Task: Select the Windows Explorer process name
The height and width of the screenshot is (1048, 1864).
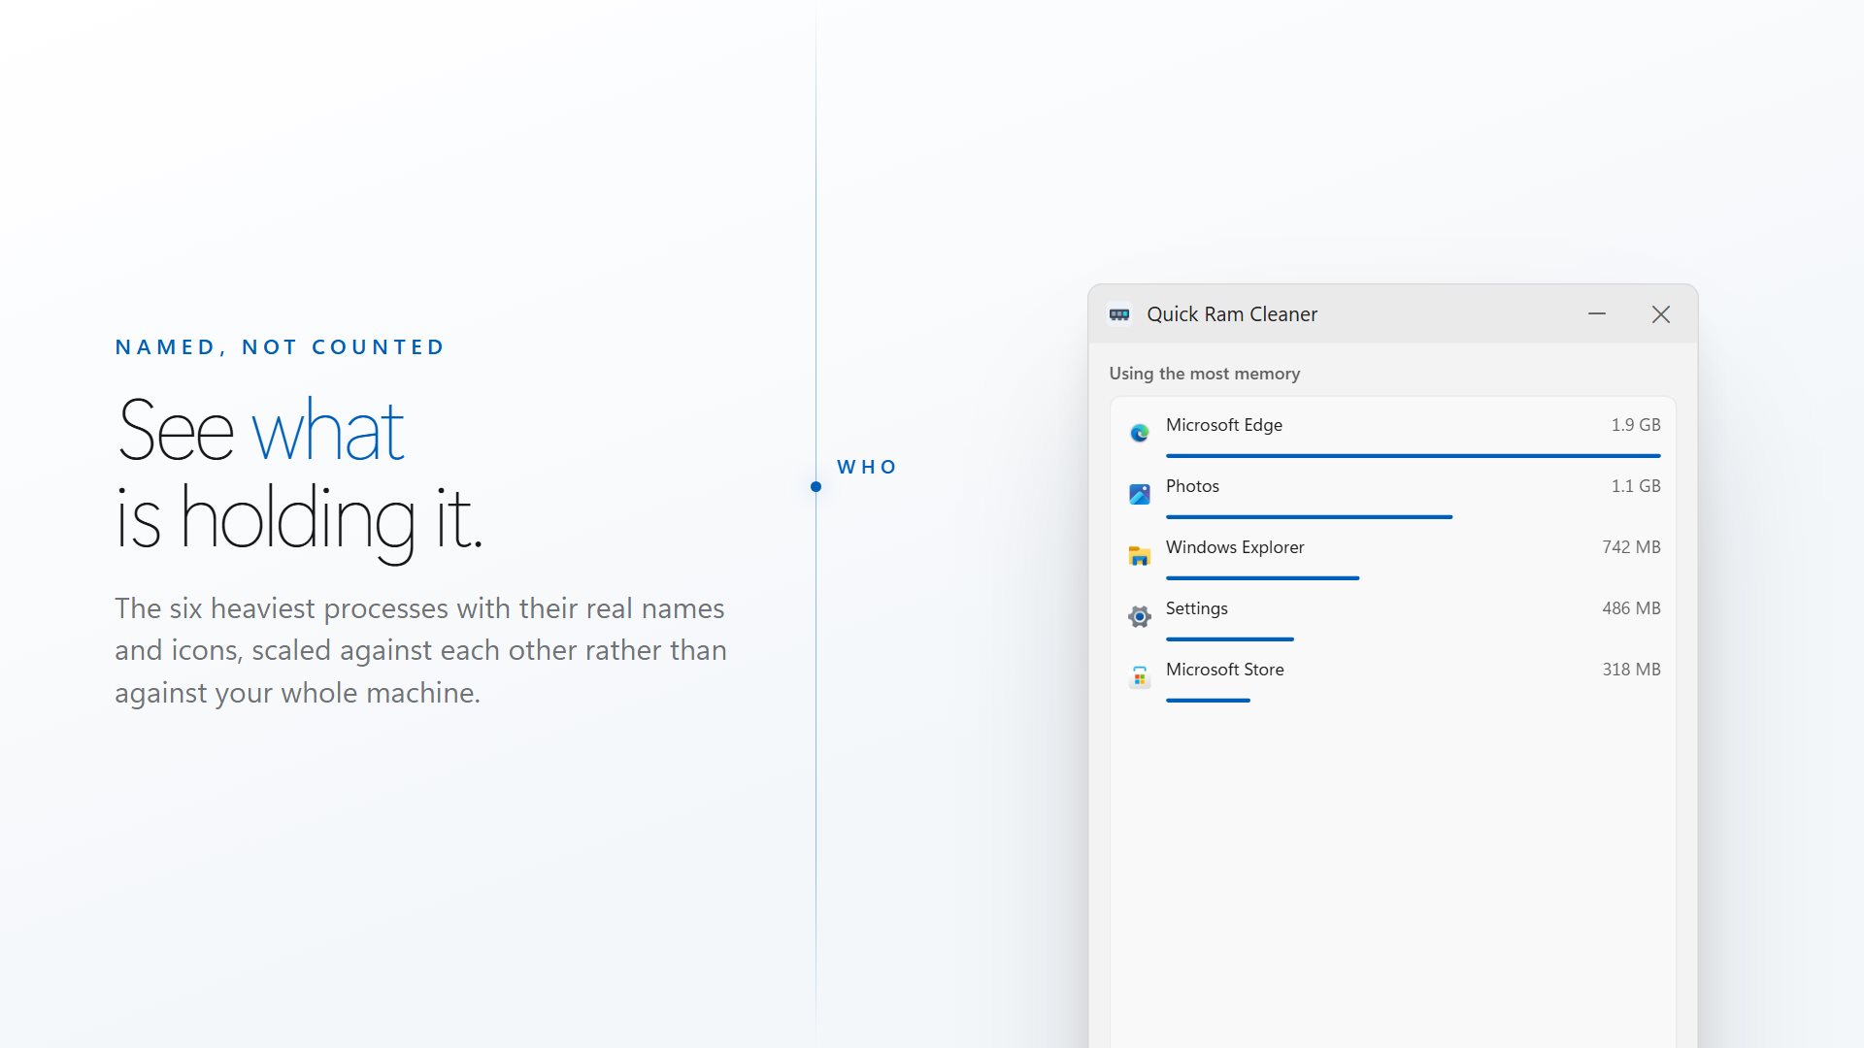Action: coord(1235,547)
